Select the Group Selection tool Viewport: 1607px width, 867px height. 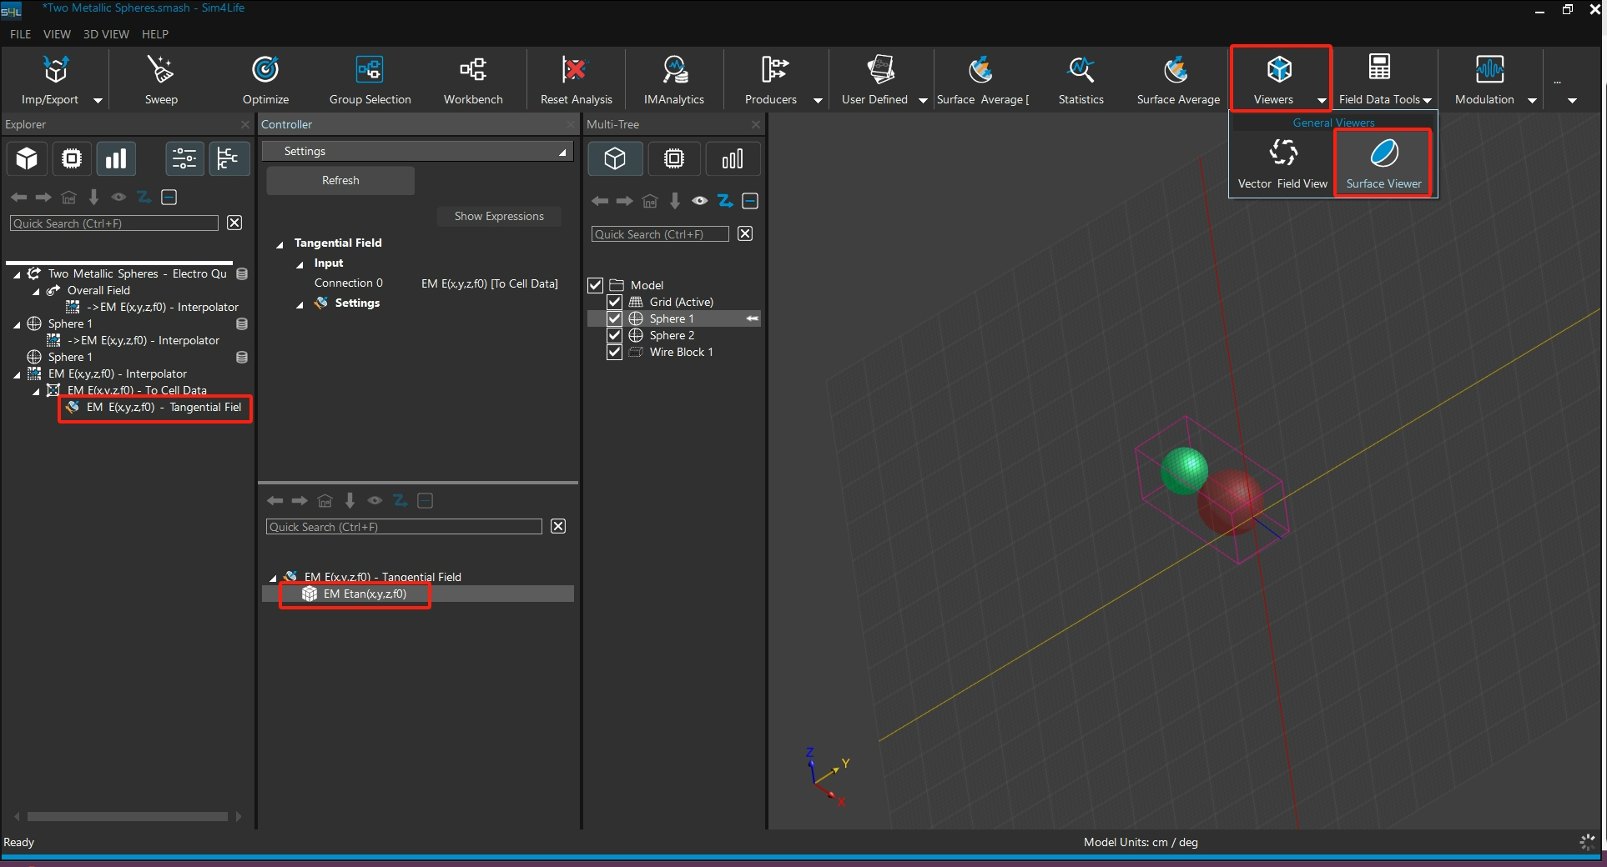tap(370, 71)
